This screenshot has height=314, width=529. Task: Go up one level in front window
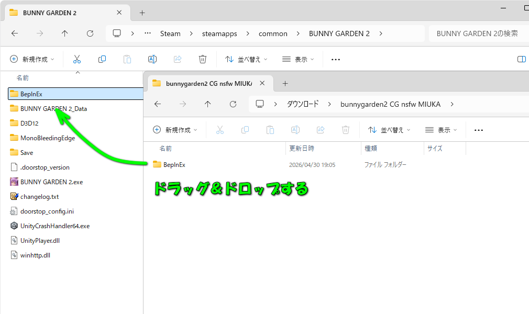click(207, 104)
